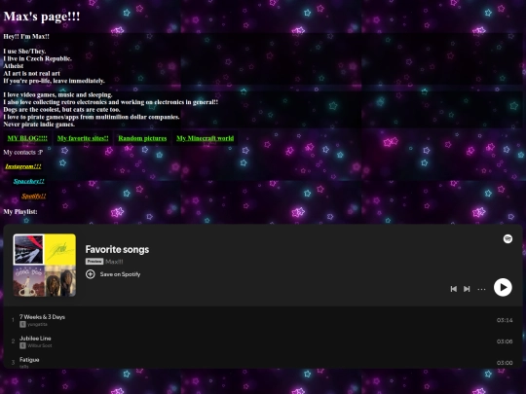This screenshot has height=394, width=526.
Task: Click the Never pirate indie games line
Action: (x=39, y=125)
